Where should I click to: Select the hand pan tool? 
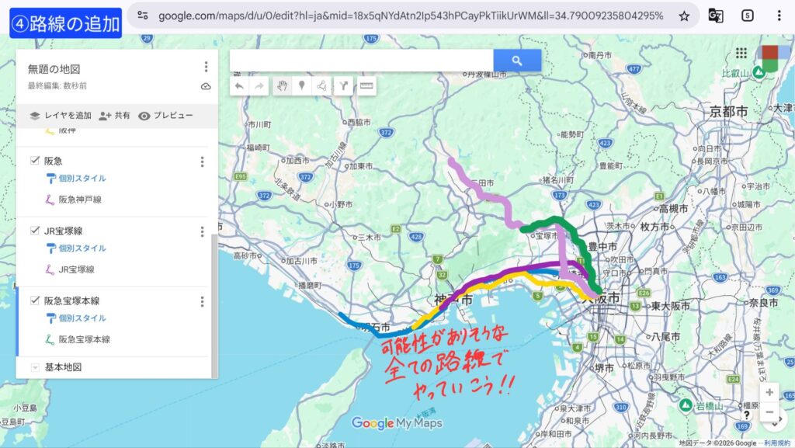click(x=282, y=86)
